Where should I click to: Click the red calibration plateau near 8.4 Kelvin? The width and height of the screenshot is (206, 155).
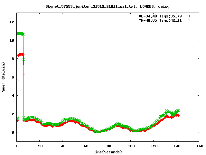[21, 55]
